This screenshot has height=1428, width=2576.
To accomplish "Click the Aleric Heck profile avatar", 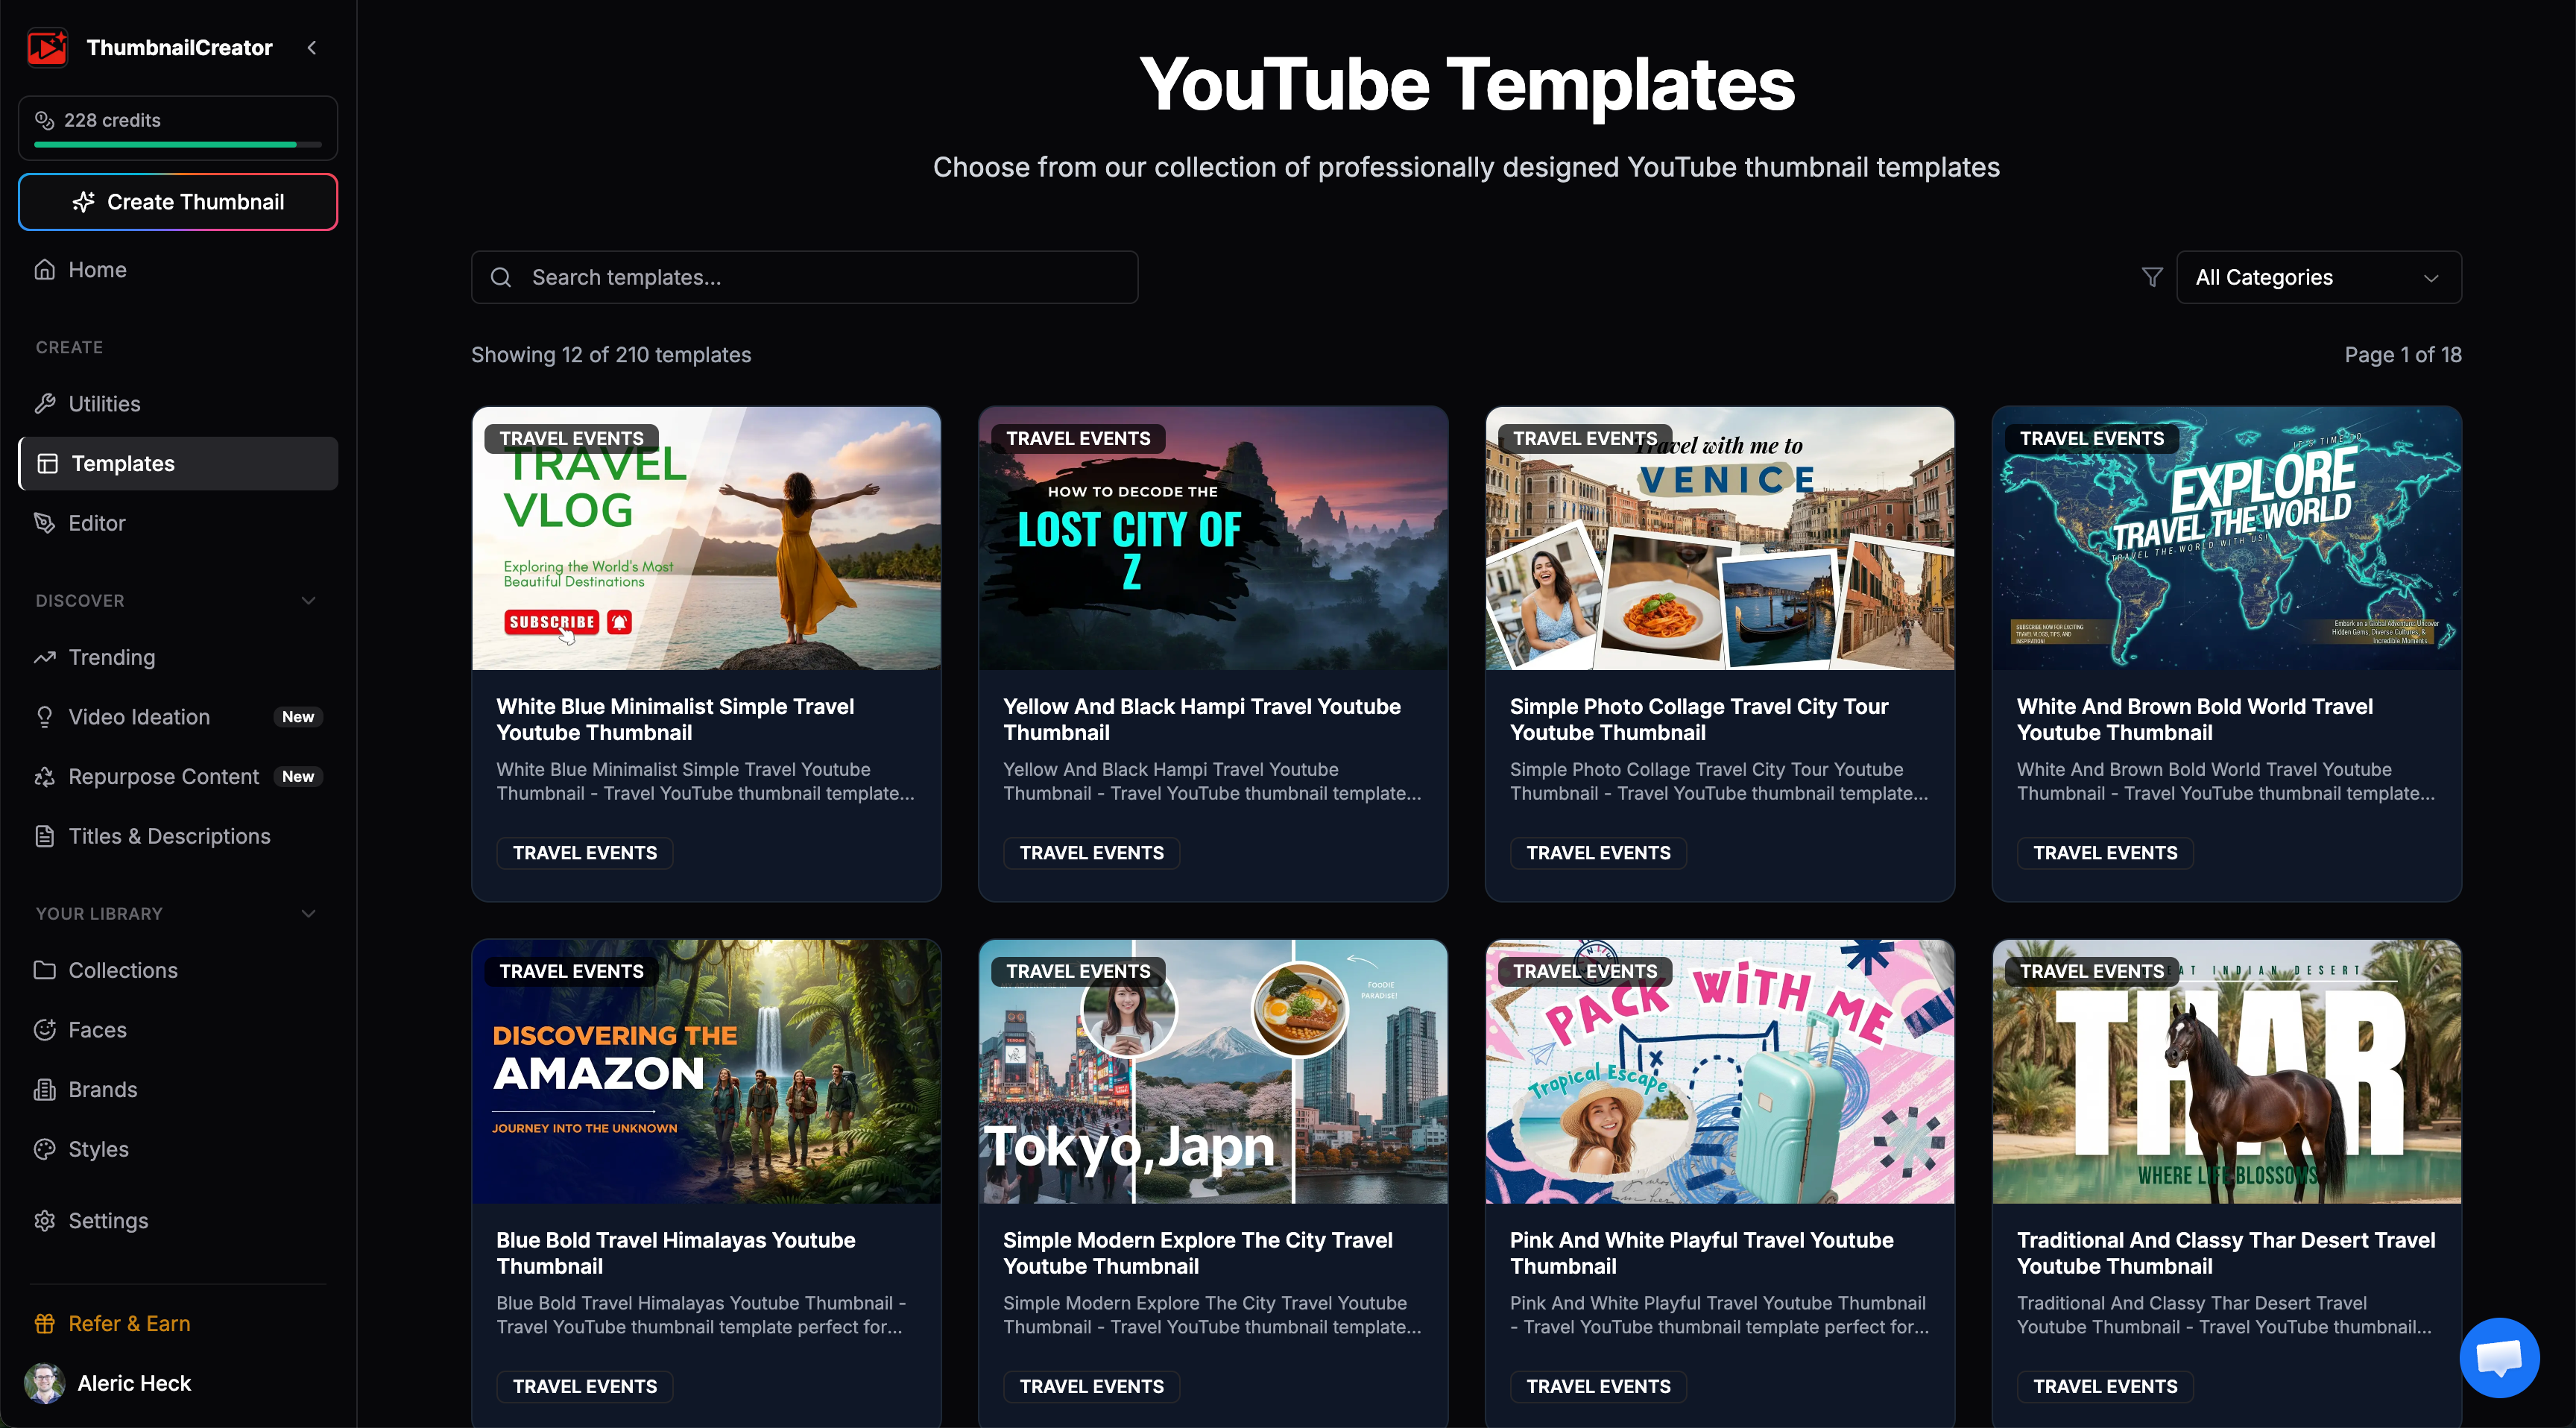I will (x=44, y=1383).
